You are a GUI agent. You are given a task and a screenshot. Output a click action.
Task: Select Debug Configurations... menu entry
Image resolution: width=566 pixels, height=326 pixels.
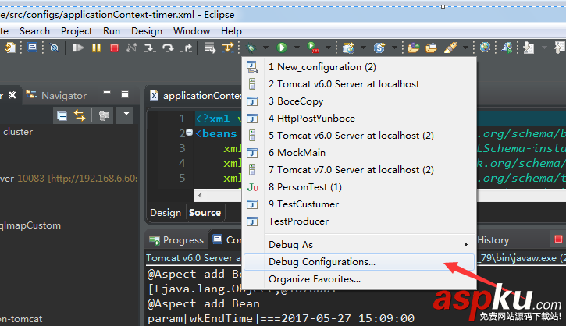click(x=359, y=262)
